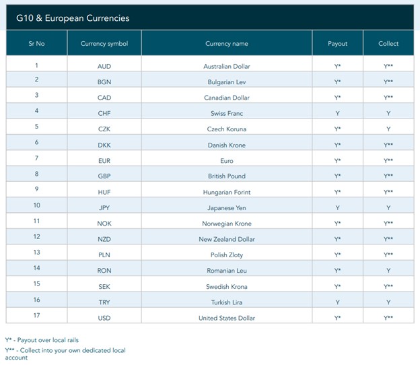Select the Danish Krone cell
Viewport: 420px width, 365px height.
click(226, 145)
